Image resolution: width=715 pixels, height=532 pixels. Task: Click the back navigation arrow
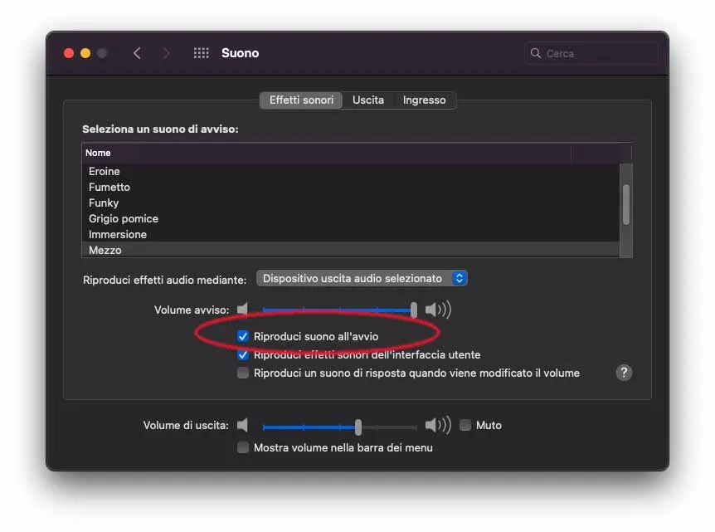(138, 52)
